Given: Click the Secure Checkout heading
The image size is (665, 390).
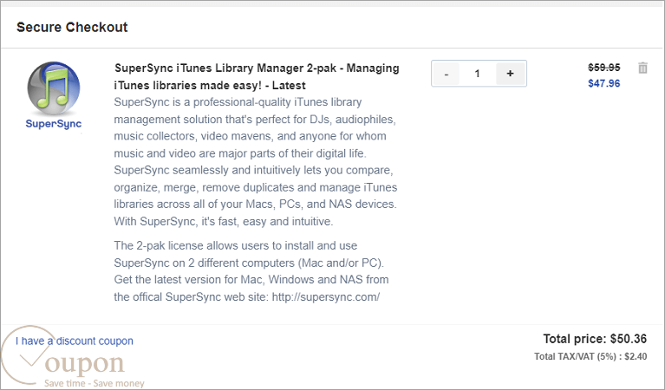Looking at the screenshot, I should click(72, 27).
